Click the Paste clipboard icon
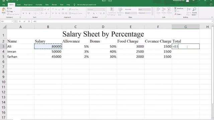Screen dimensions: 214x120 tap(4, 10)
